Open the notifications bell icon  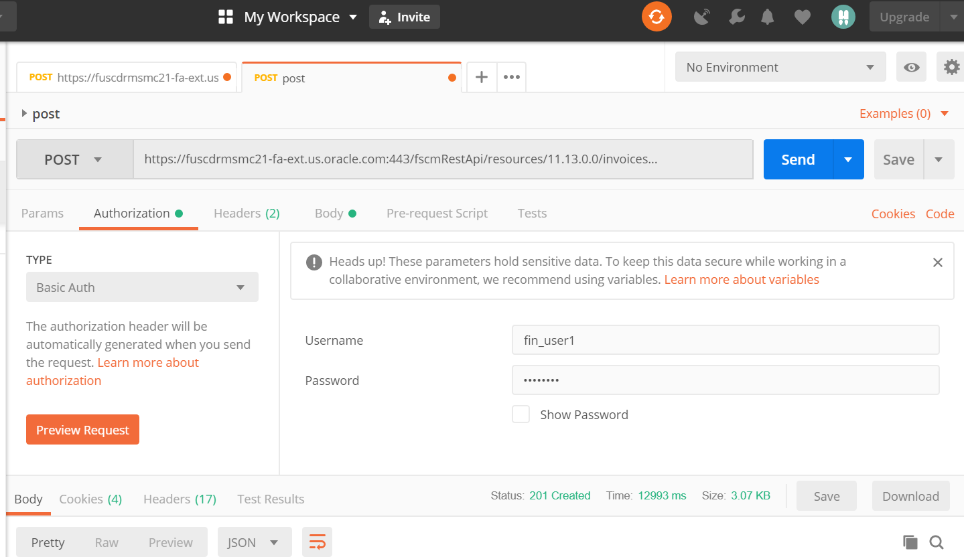coord(768,17)
